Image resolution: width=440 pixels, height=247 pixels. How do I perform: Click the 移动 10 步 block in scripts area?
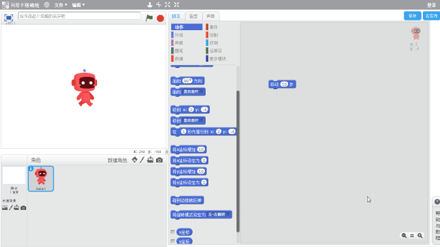tap(282, 84)
